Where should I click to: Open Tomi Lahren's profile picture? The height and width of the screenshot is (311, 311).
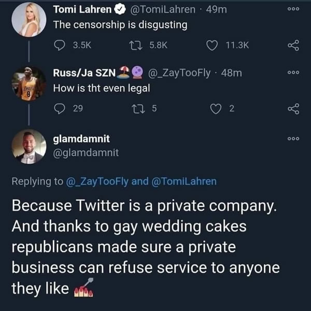click(x=29, y=19)
